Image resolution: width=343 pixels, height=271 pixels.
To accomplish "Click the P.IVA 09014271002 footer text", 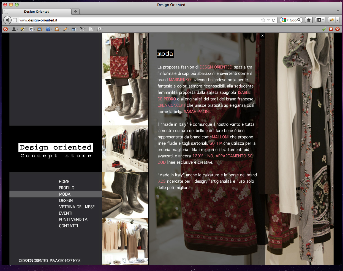I will (x=65, y=261).
